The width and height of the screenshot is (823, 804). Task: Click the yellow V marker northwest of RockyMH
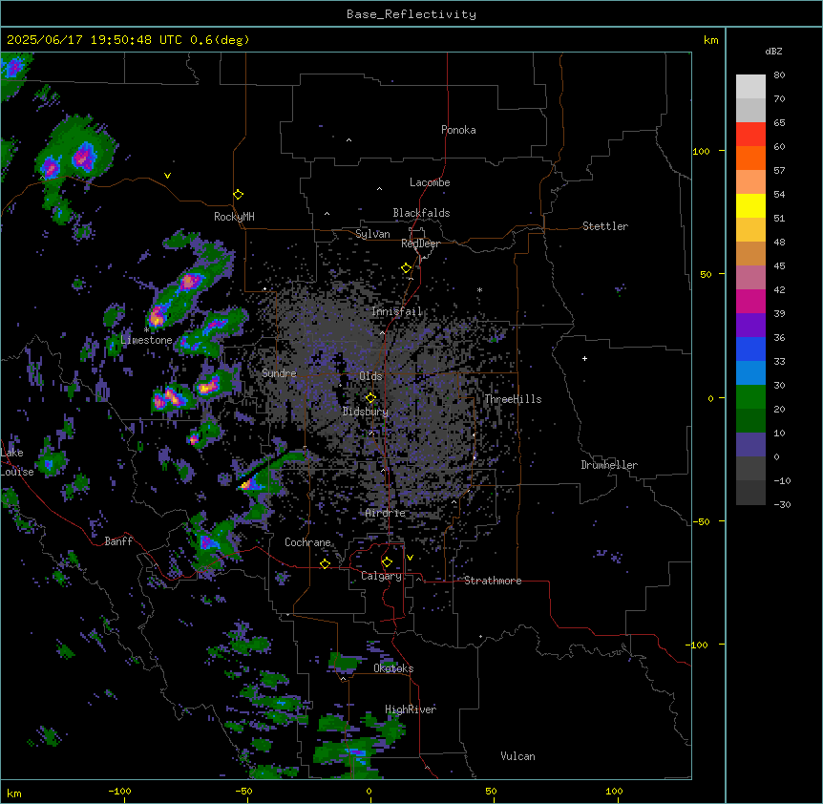click(x=167, y=176)
